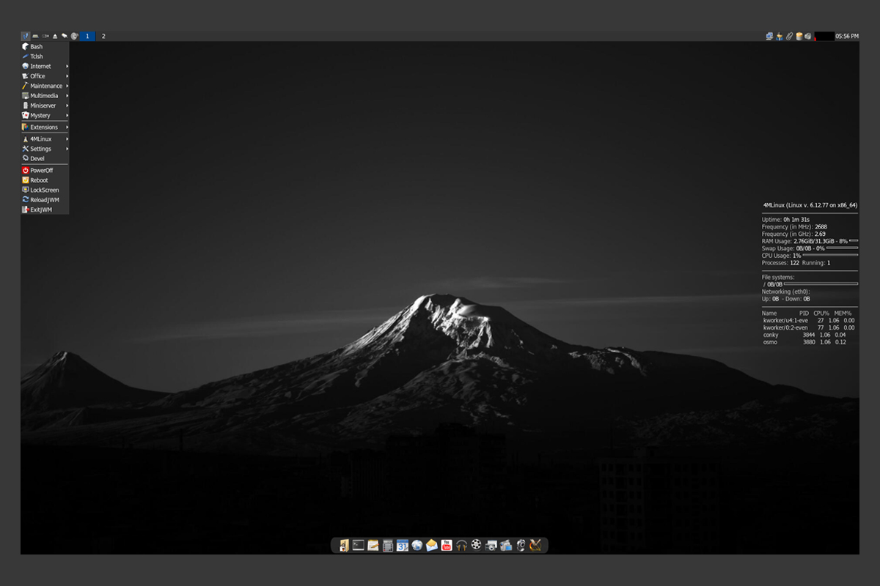
Task: Click the CPU Usage bar in Conky
Action: click(x=830, y=255)
